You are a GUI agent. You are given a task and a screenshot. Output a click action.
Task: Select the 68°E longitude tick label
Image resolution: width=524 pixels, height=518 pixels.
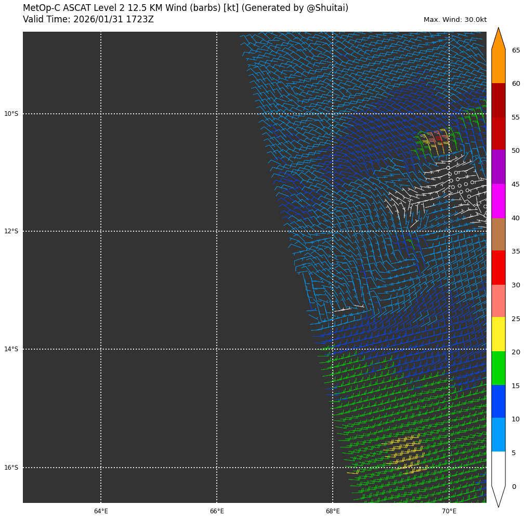coord(333,511)
